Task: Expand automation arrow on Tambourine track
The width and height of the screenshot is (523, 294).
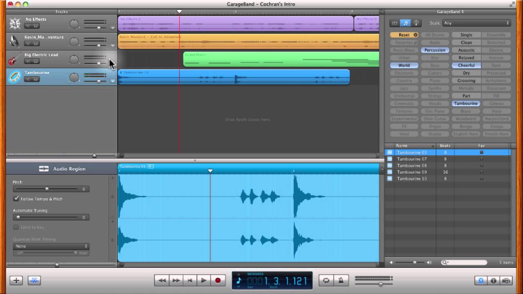Action: point(113,81)
